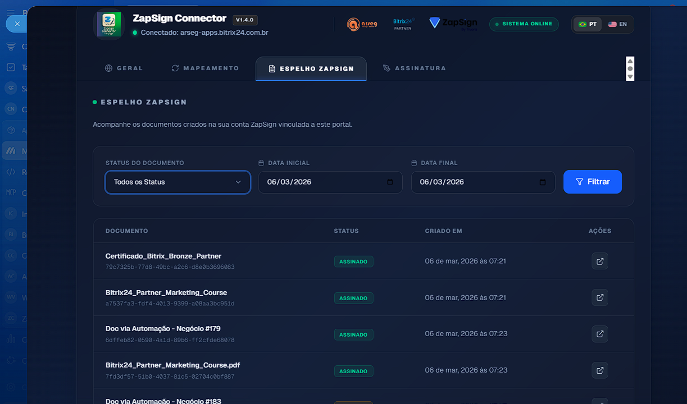Open Bitrix24_Partner_Marketing_Course.pdf external link icon
Viewport: 687px width, 404px height.
pyautogui.click(x=599, y=371)
